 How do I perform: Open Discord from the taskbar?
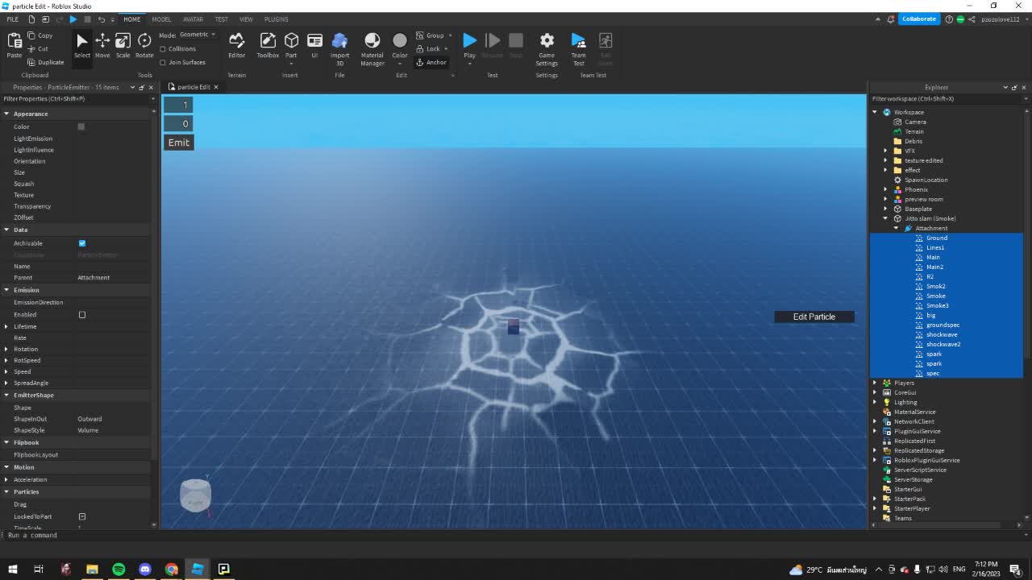tap(145, 569)
